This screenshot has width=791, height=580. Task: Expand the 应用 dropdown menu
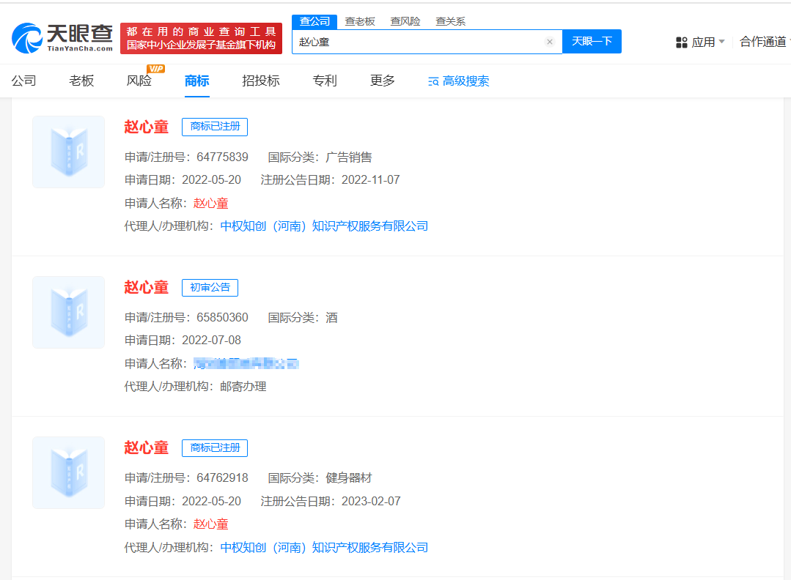[721, 42]
